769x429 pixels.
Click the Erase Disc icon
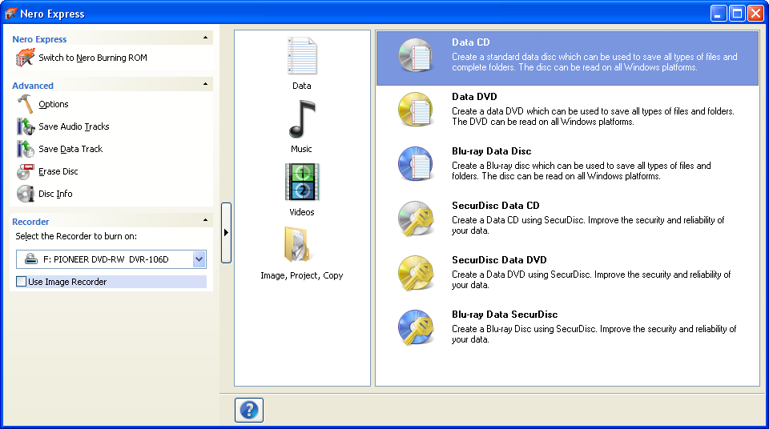(26, 171)
